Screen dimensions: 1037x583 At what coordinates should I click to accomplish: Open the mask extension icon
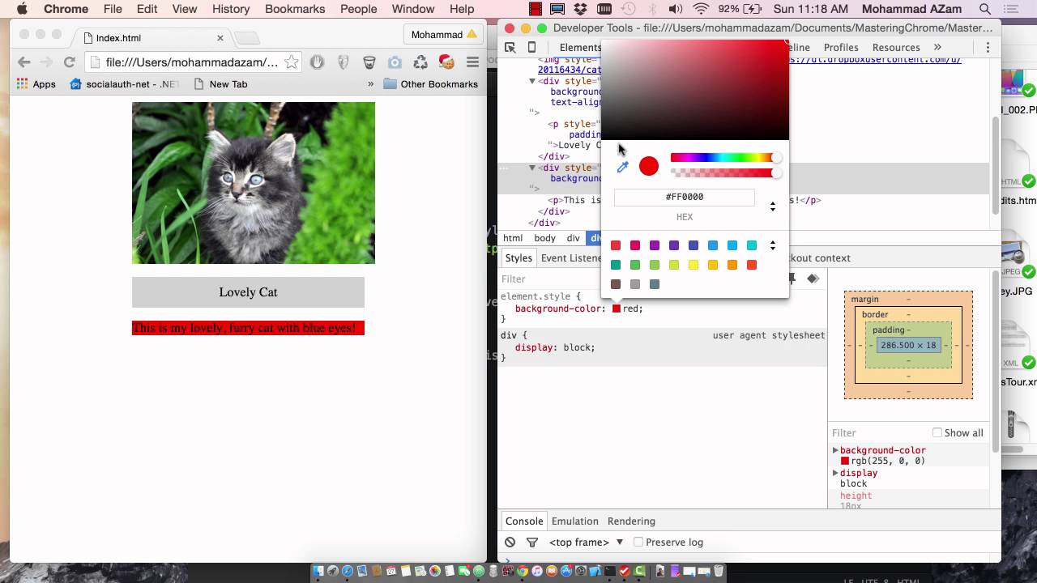click(x=343, y=62)
